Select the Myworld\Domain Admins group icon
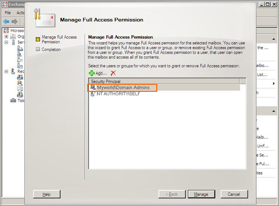Viewport: 279px width, 206px height. click(93, 87)
